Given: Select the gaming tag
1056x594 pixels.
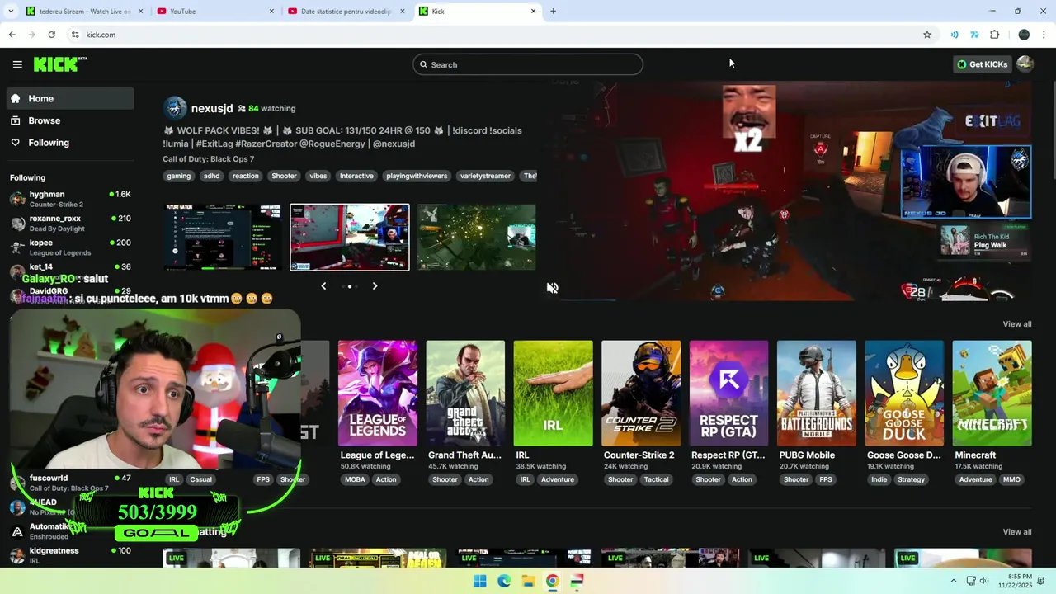Looking at the screenshot, I should pyautogui.click(x=178, y=176).
